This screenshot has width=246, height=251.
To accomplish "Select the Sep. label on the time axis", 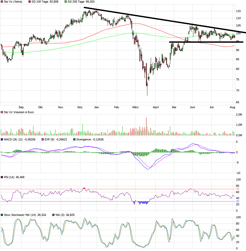I will tap(21, 107).
